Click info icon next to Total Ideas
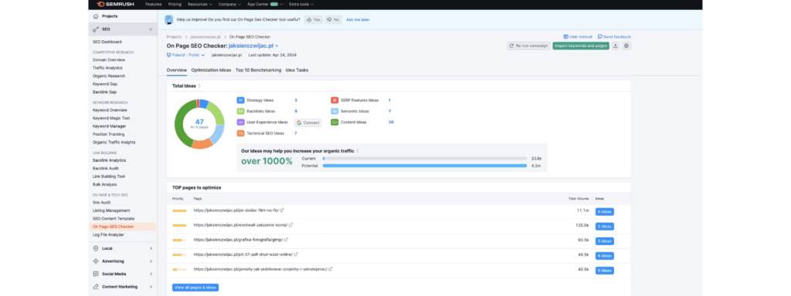791x296 pixels. click(199, 86)
